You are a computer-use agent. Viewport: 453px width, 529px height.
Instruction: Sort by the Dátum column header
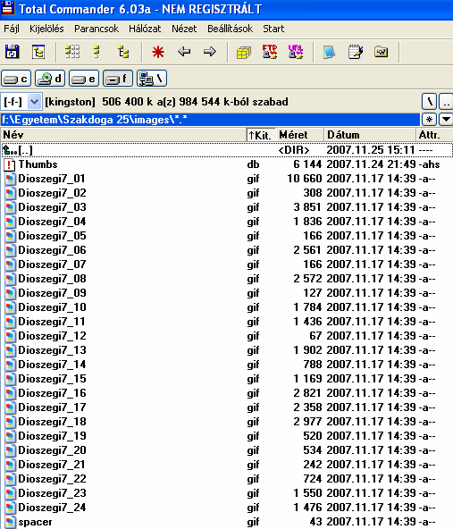pos(370,135)
